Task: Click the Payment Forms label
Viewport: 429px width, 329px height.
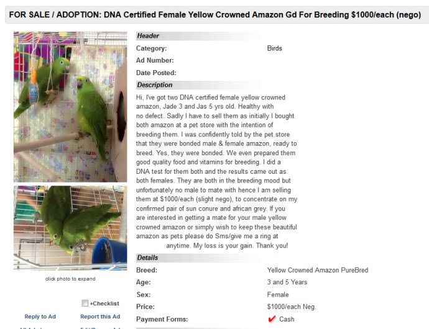Action: pos(162,319)
